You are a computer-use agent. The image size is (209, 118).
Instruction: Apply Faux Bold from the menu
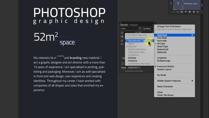click(x=174, y=38)
